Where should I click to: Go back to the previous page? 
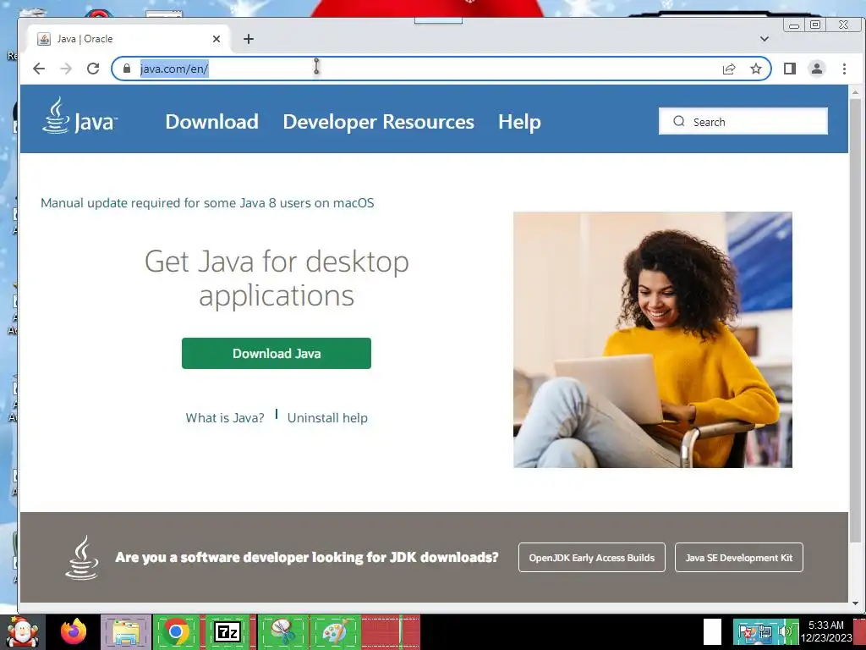point(39,69)
